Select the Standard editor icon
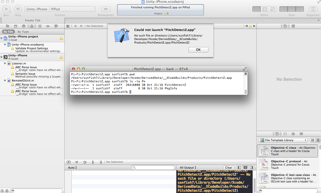The image size is (321, 193). pos(257,9)
